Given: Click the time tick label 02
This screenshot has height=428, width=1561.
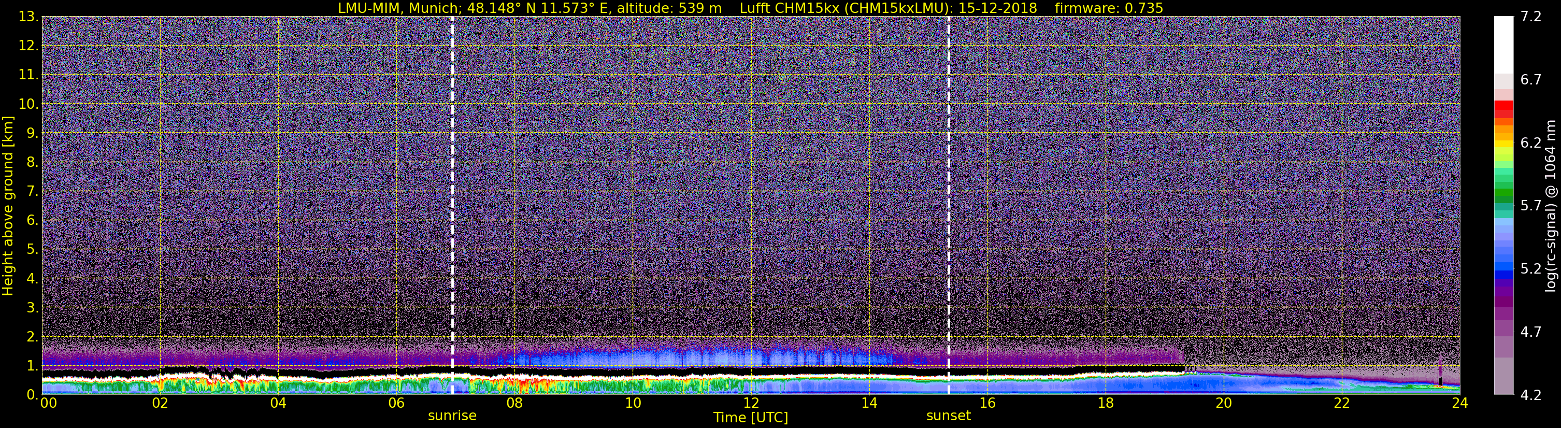Looking at the screenshot, I should point(160,403).
